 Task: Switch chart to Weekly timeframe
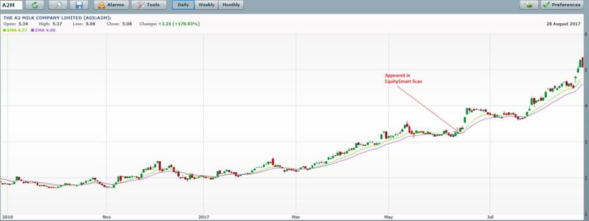[207, 5]
